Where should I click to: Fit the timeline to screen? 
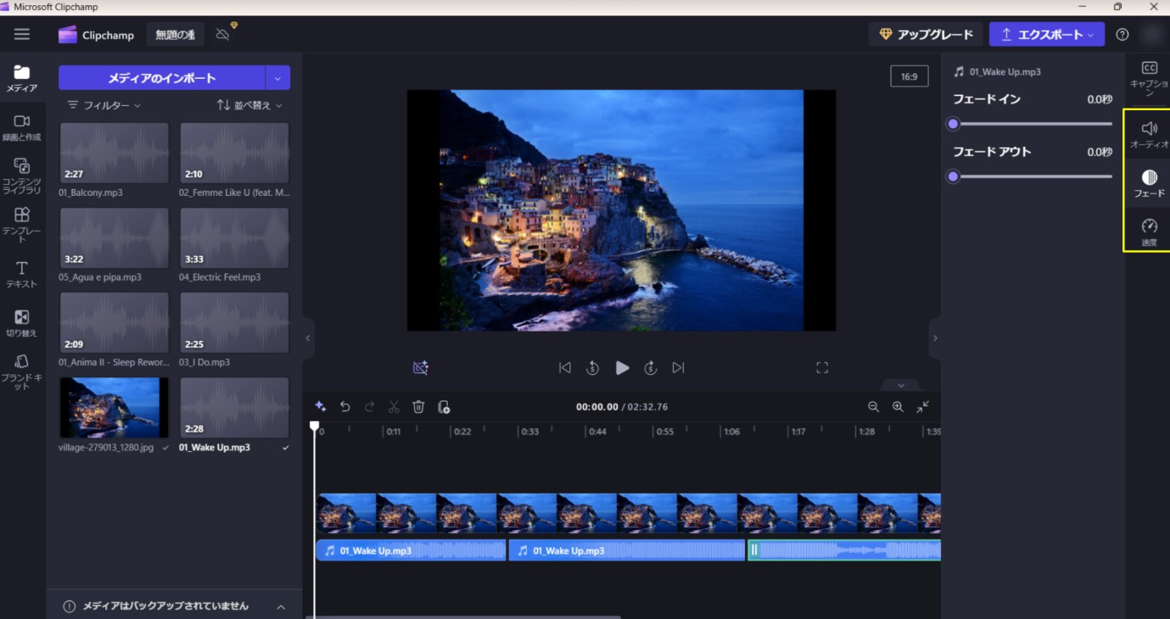(922, 407)
